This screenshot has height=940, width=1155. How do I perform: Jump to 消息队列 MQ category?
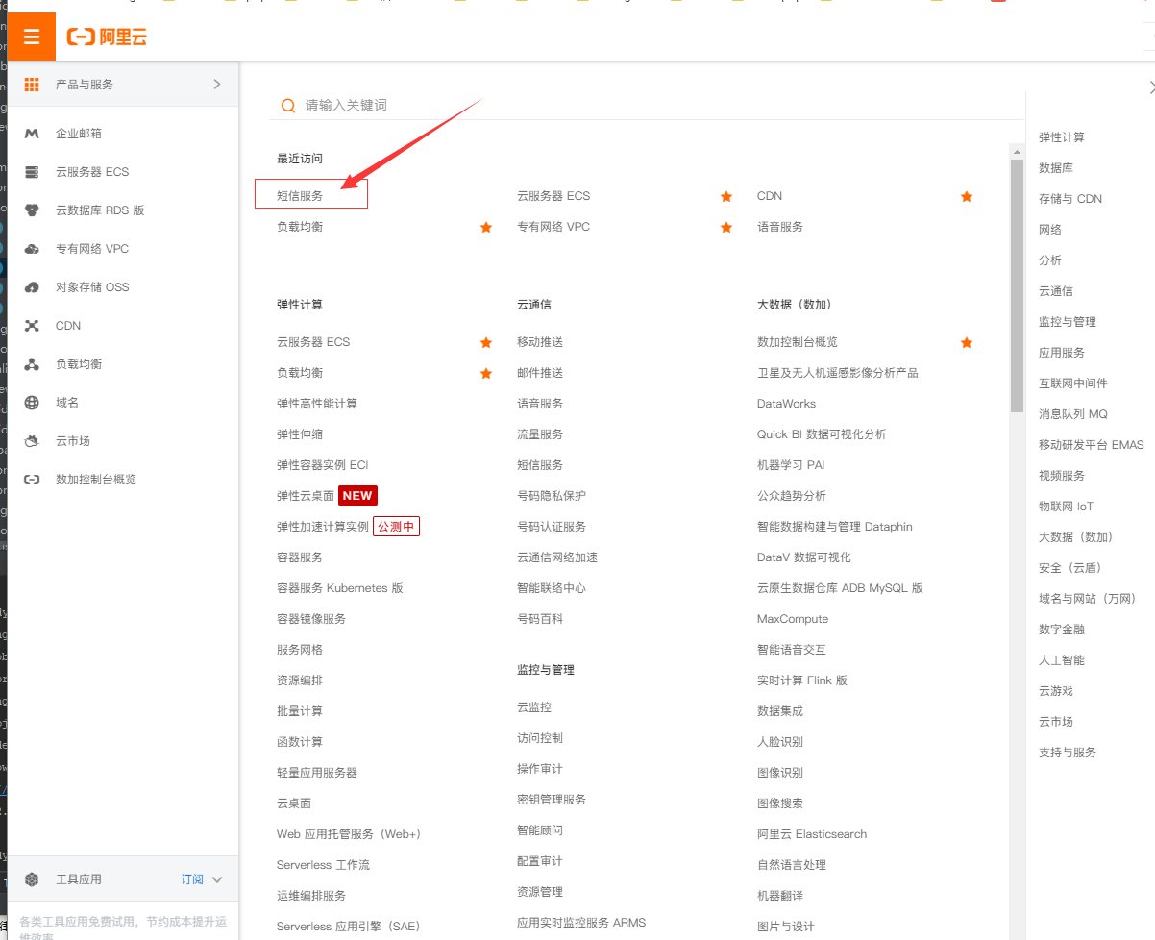pos(1073,414)
